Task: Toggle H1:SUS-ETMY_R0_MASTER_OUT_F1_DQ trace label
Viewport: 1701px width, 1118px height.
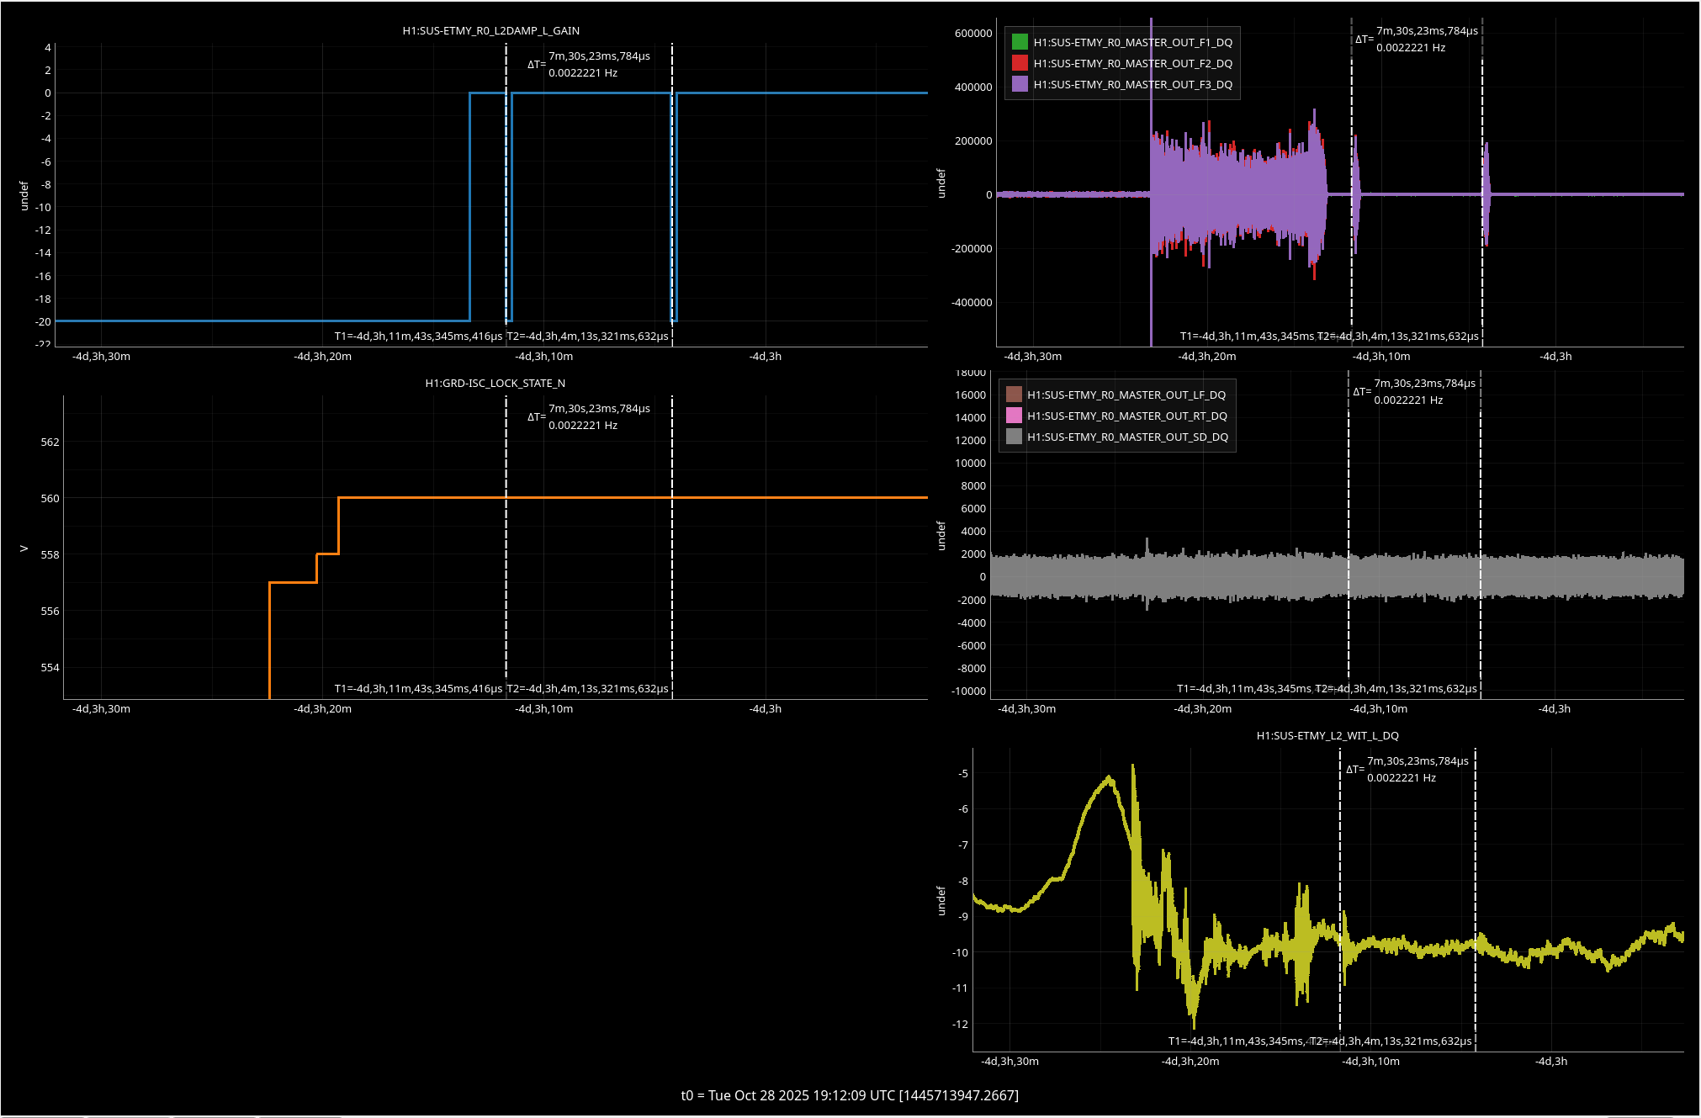Action: (x=1132, y=42)
